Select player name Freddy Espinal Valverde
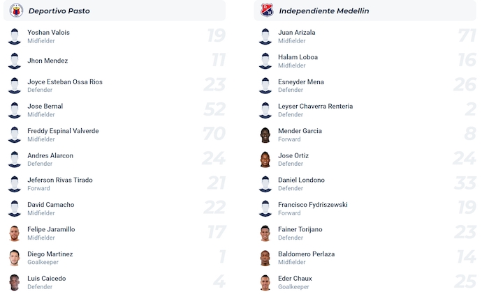The image size is (482, 294). (63, 131)
